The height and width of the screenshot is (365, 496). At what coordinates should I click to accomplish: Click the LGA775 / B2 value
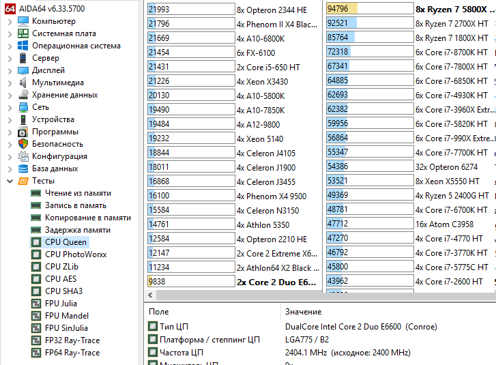[307, 339]
